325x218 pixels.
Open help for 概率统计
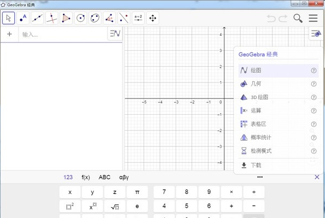coord(314,138)
